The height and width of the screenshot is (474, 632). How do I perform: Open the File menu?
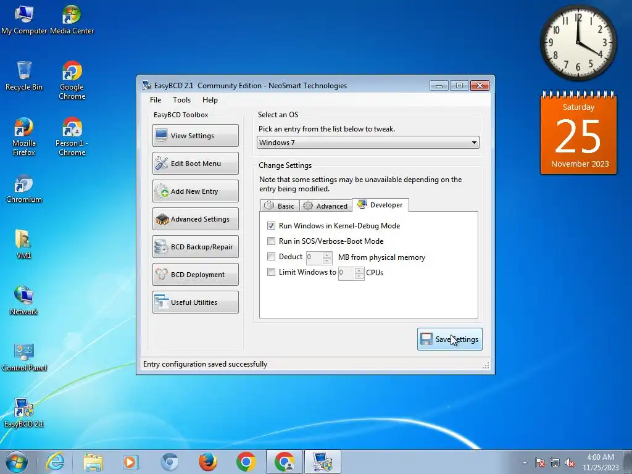[156, 100]
